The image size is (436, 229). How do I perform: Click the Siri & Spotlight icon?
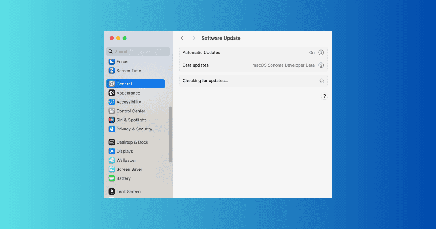point(112,120)
